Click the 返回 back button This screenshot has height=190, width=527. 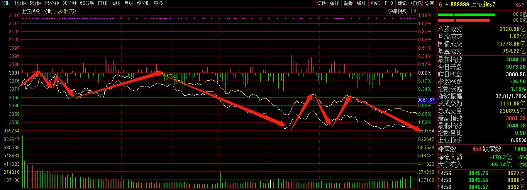click(430, 3)
